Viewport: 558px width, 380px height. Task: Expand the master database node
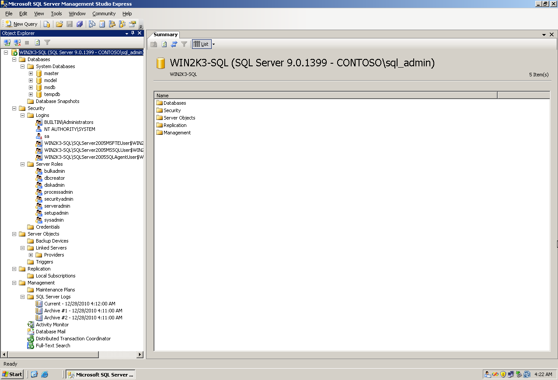click(31, 73)
